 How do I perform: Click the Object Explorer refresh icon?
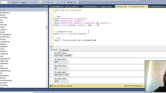[1, 10]
